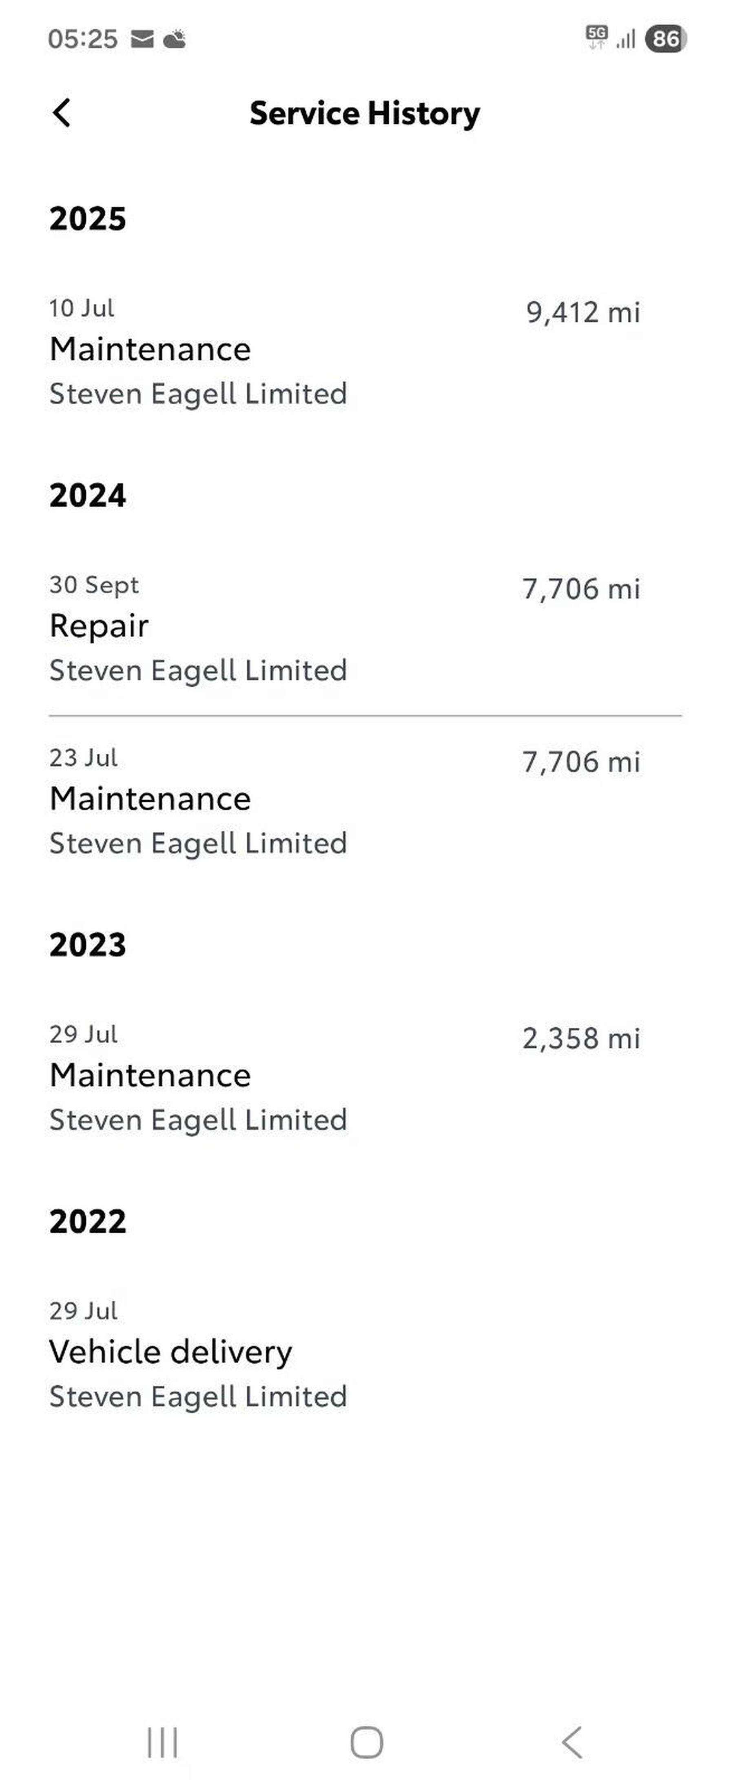Tap the mail notification icon in status bar
This screenshot has height=1790, width=731.
[142, 39]
